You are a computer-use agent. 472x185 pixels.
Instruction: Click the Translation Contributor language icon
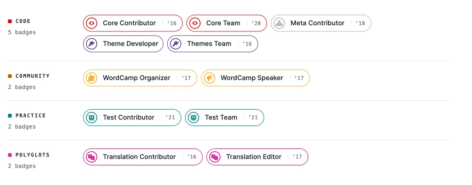[92, 157]
